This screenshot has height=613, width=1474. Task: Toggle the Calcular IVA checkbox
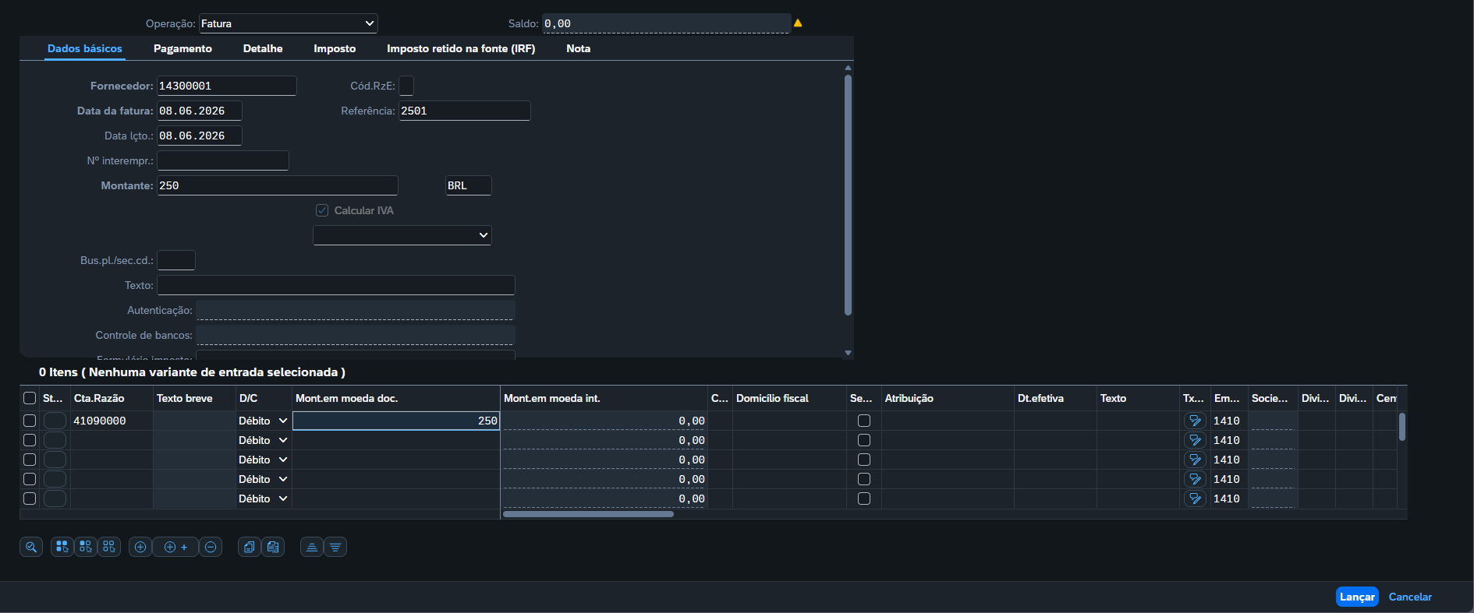[322, 210]
